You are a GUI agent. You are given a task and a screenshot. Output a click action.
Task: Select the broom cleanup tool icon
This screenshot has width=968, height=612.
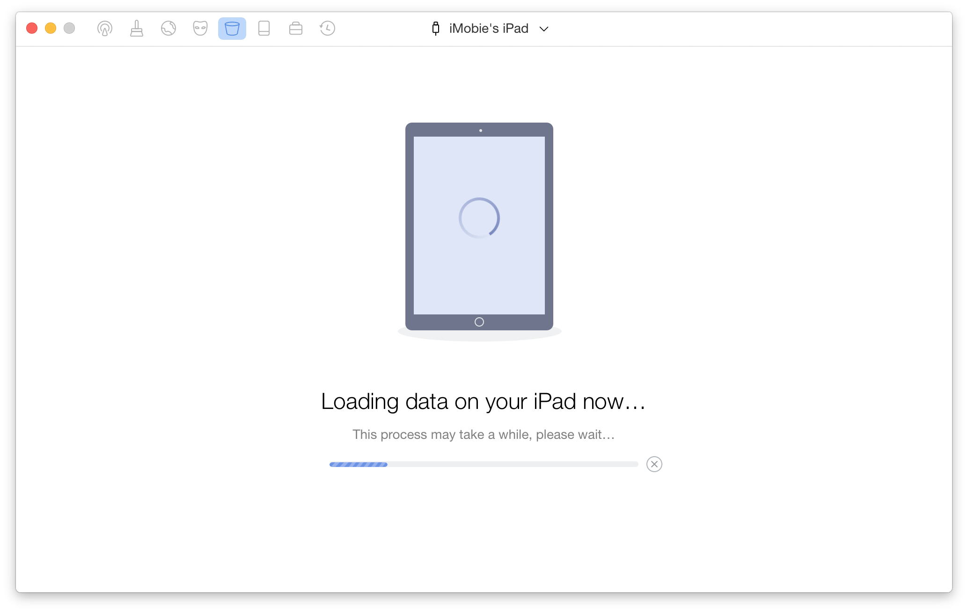pos(137,29)
